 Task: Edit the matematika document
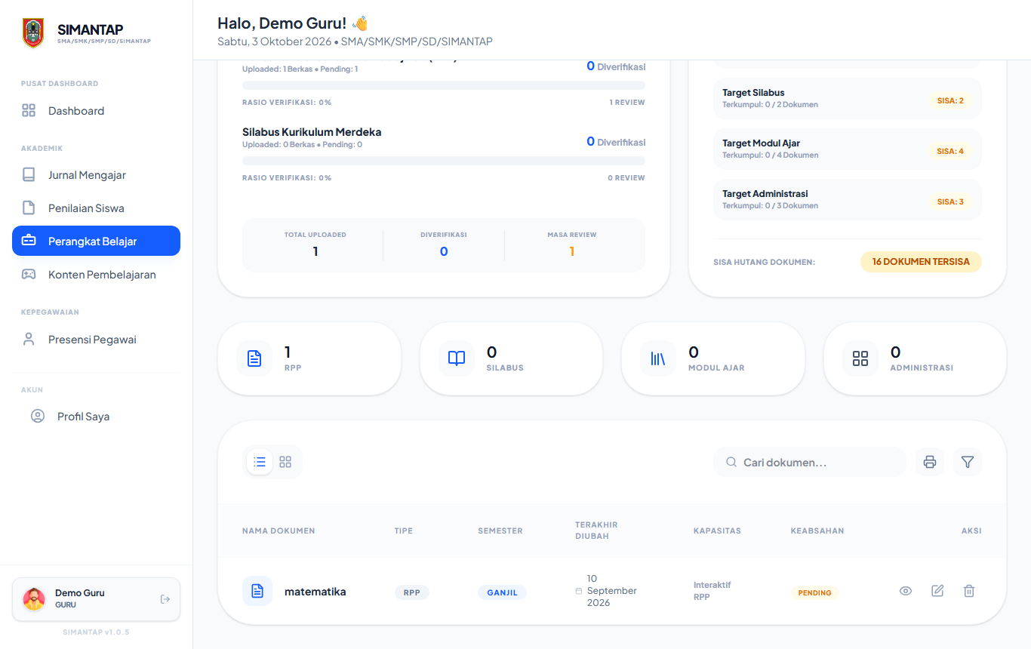(x=937, y=591)
